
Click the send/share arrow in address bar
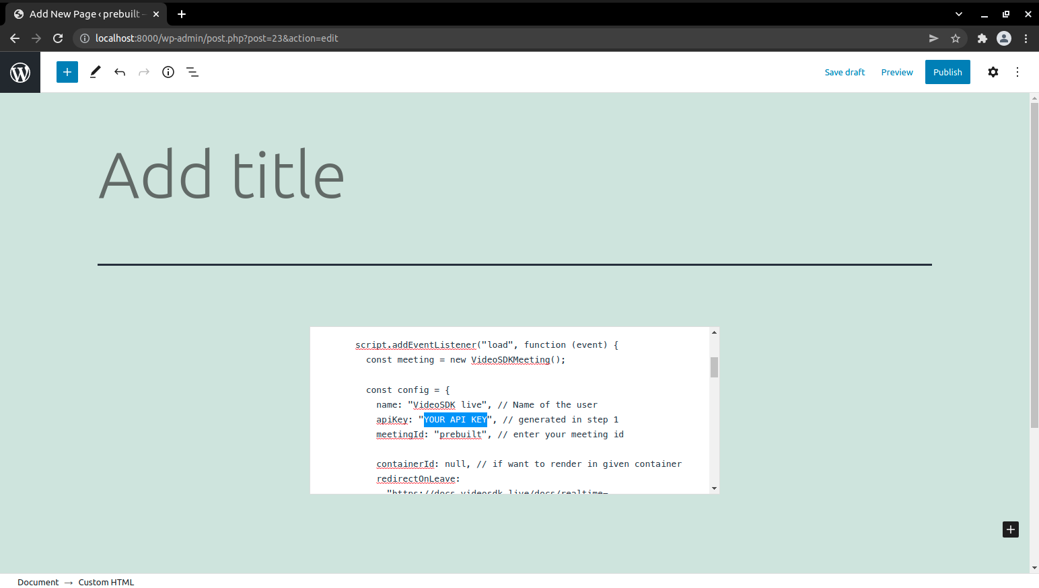(934, 38)
